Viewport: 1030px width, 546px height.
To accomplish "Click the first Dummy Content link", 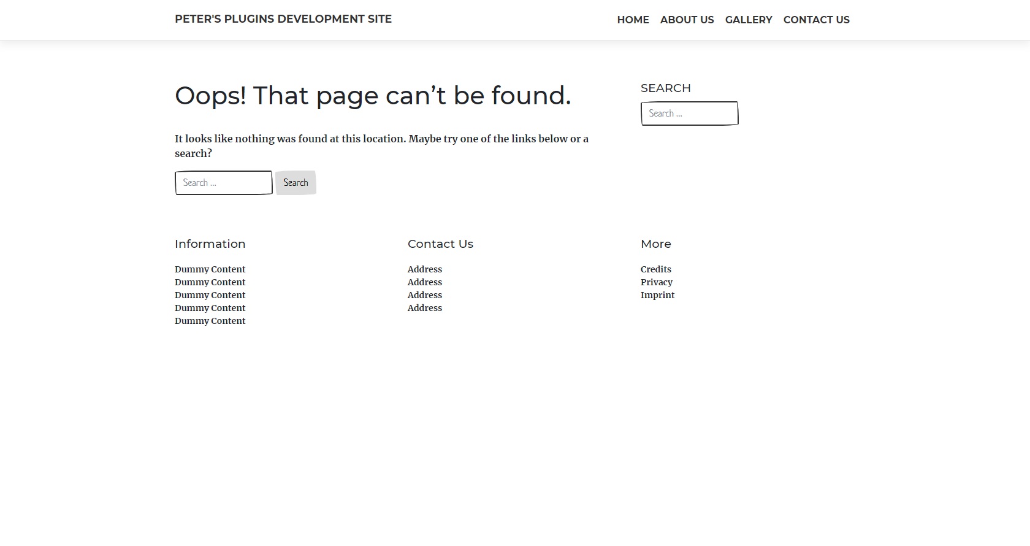I will click(210, 269).
